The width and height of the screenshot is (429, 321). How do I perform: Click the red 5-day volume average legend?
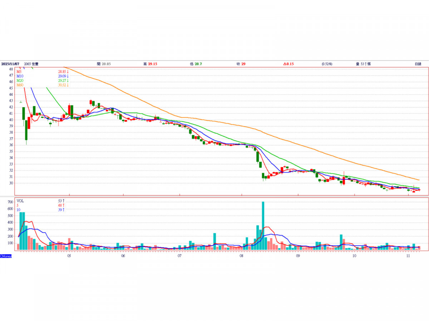click(18, 205)
